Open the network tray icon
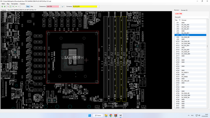 196,115
